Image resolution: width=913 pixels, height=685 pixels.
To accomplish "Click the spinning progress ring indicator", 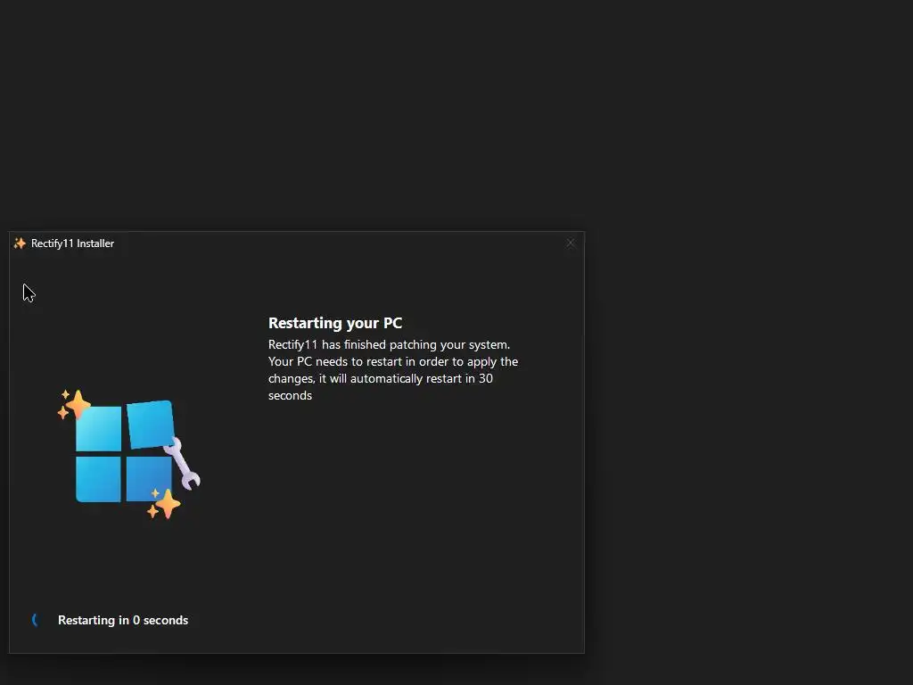I will [x=35, y=621].
